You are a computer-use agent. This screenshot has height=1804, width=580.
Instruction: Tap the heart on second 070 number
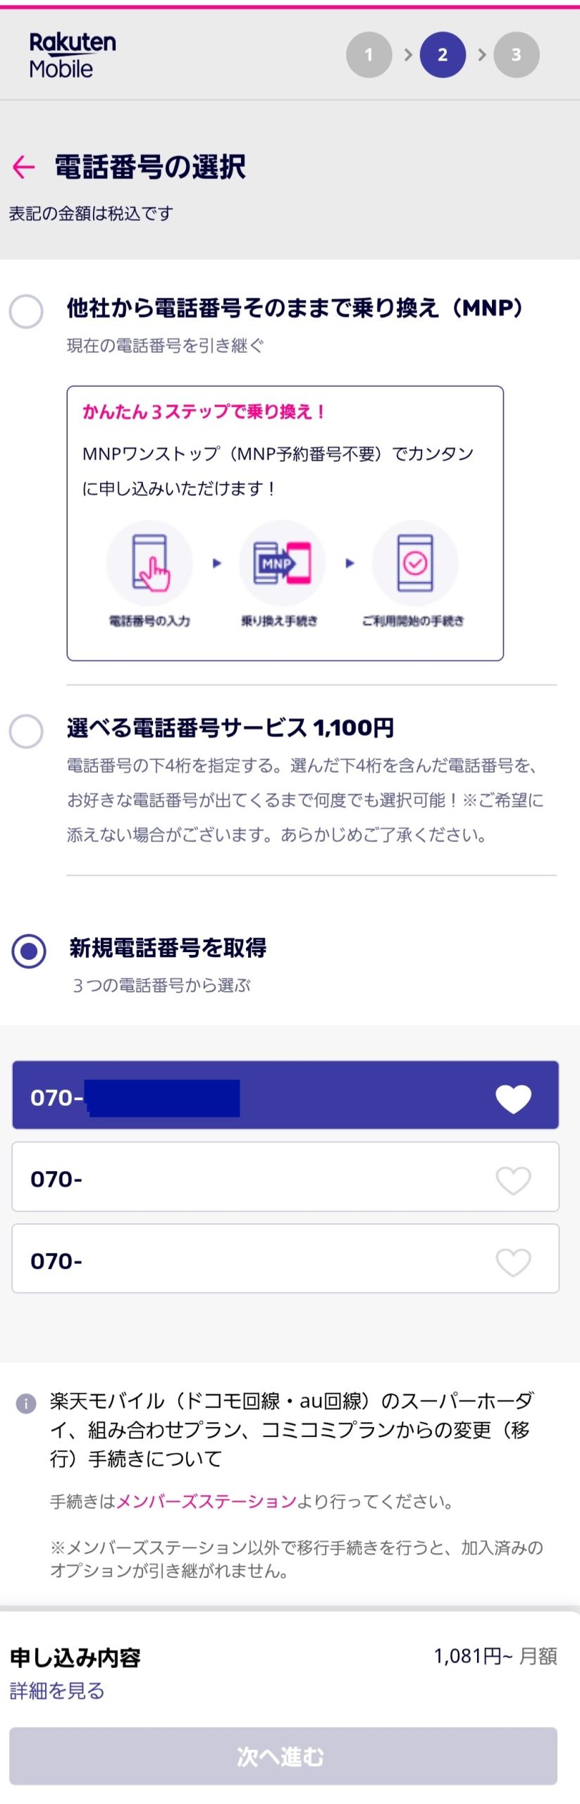513,1180
